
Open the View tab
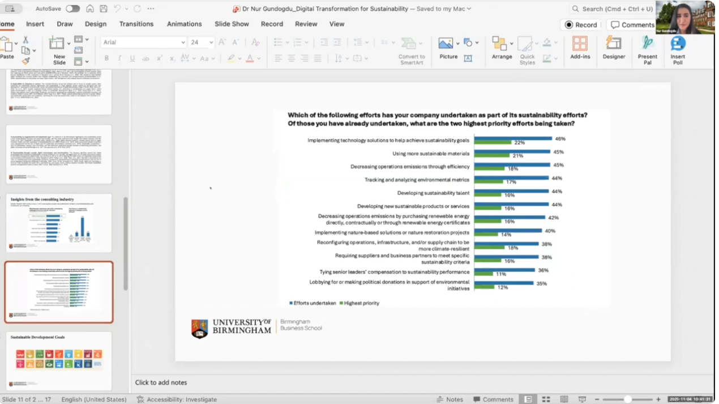pyautogui.click(x=337, y=24)
